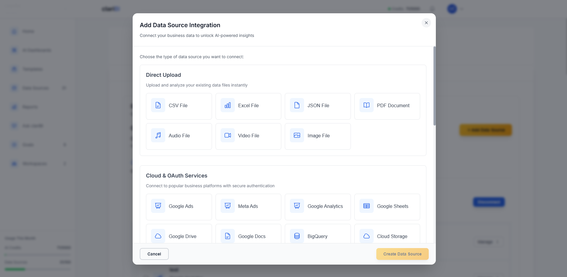Screen dimensions: 567x277
Task: Connect the Google Ads integration
Action: [x=179, y=207]
